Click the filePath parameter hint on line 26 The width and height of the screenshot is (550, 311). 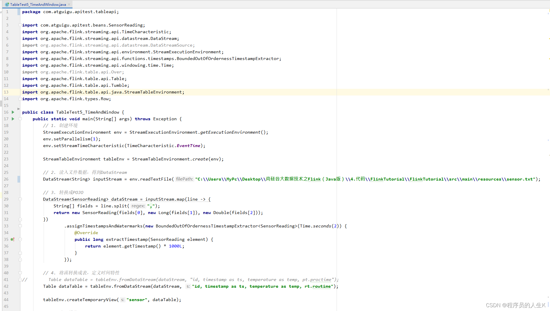point(184,179)
